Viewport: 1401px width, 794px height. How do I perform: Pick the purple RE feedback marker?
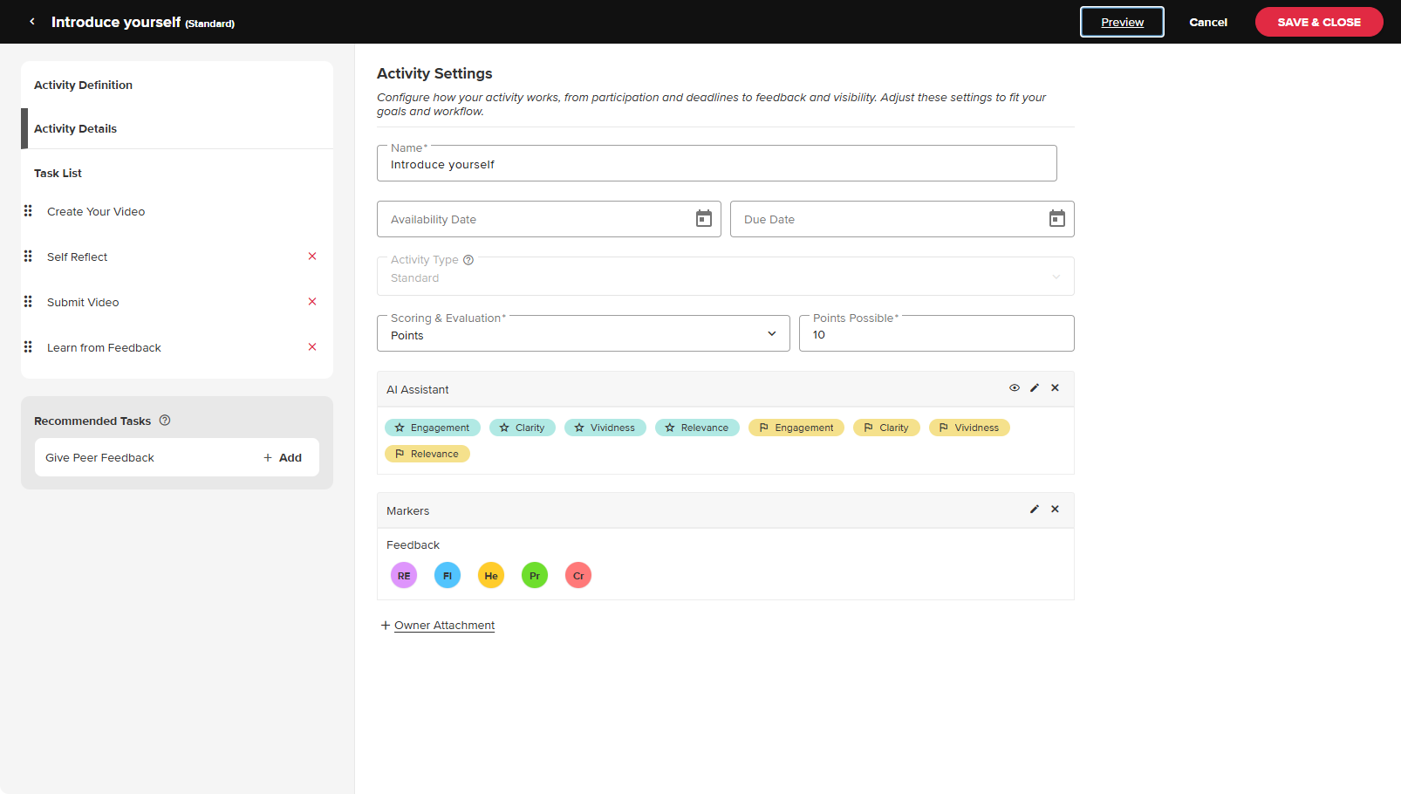tap(404, 576)
